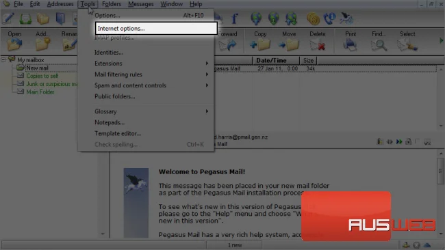Image resolution: width=445 pixels, height=250 pixels.
Task: Click the green fast-forward reader icon
Action: (x=399, y=141)
